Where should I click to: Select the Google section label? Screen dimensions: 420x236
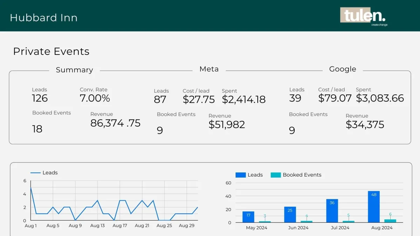pyautogui.click(x=342, y=69)
